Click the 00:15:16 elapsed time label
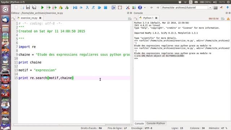 213,19
